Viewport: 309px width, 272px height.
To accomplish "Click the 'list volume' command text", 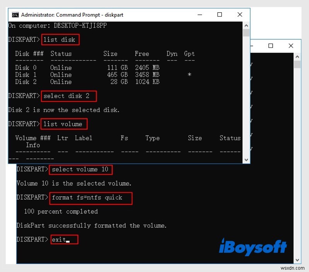I will coord(63,124).
